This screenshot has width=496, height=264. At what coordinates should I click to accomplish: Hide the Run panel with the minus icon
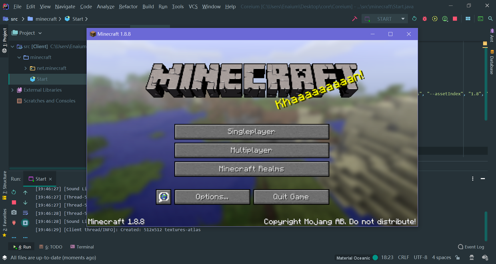483,179
